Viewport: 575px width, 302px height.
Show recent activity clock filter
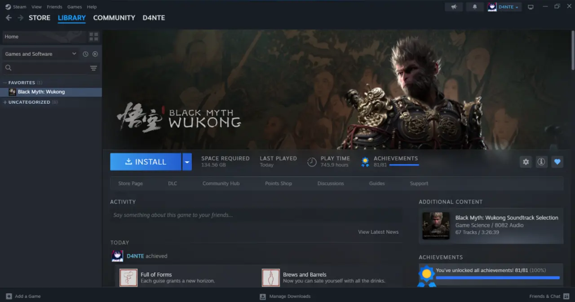[x=85, y=54]
